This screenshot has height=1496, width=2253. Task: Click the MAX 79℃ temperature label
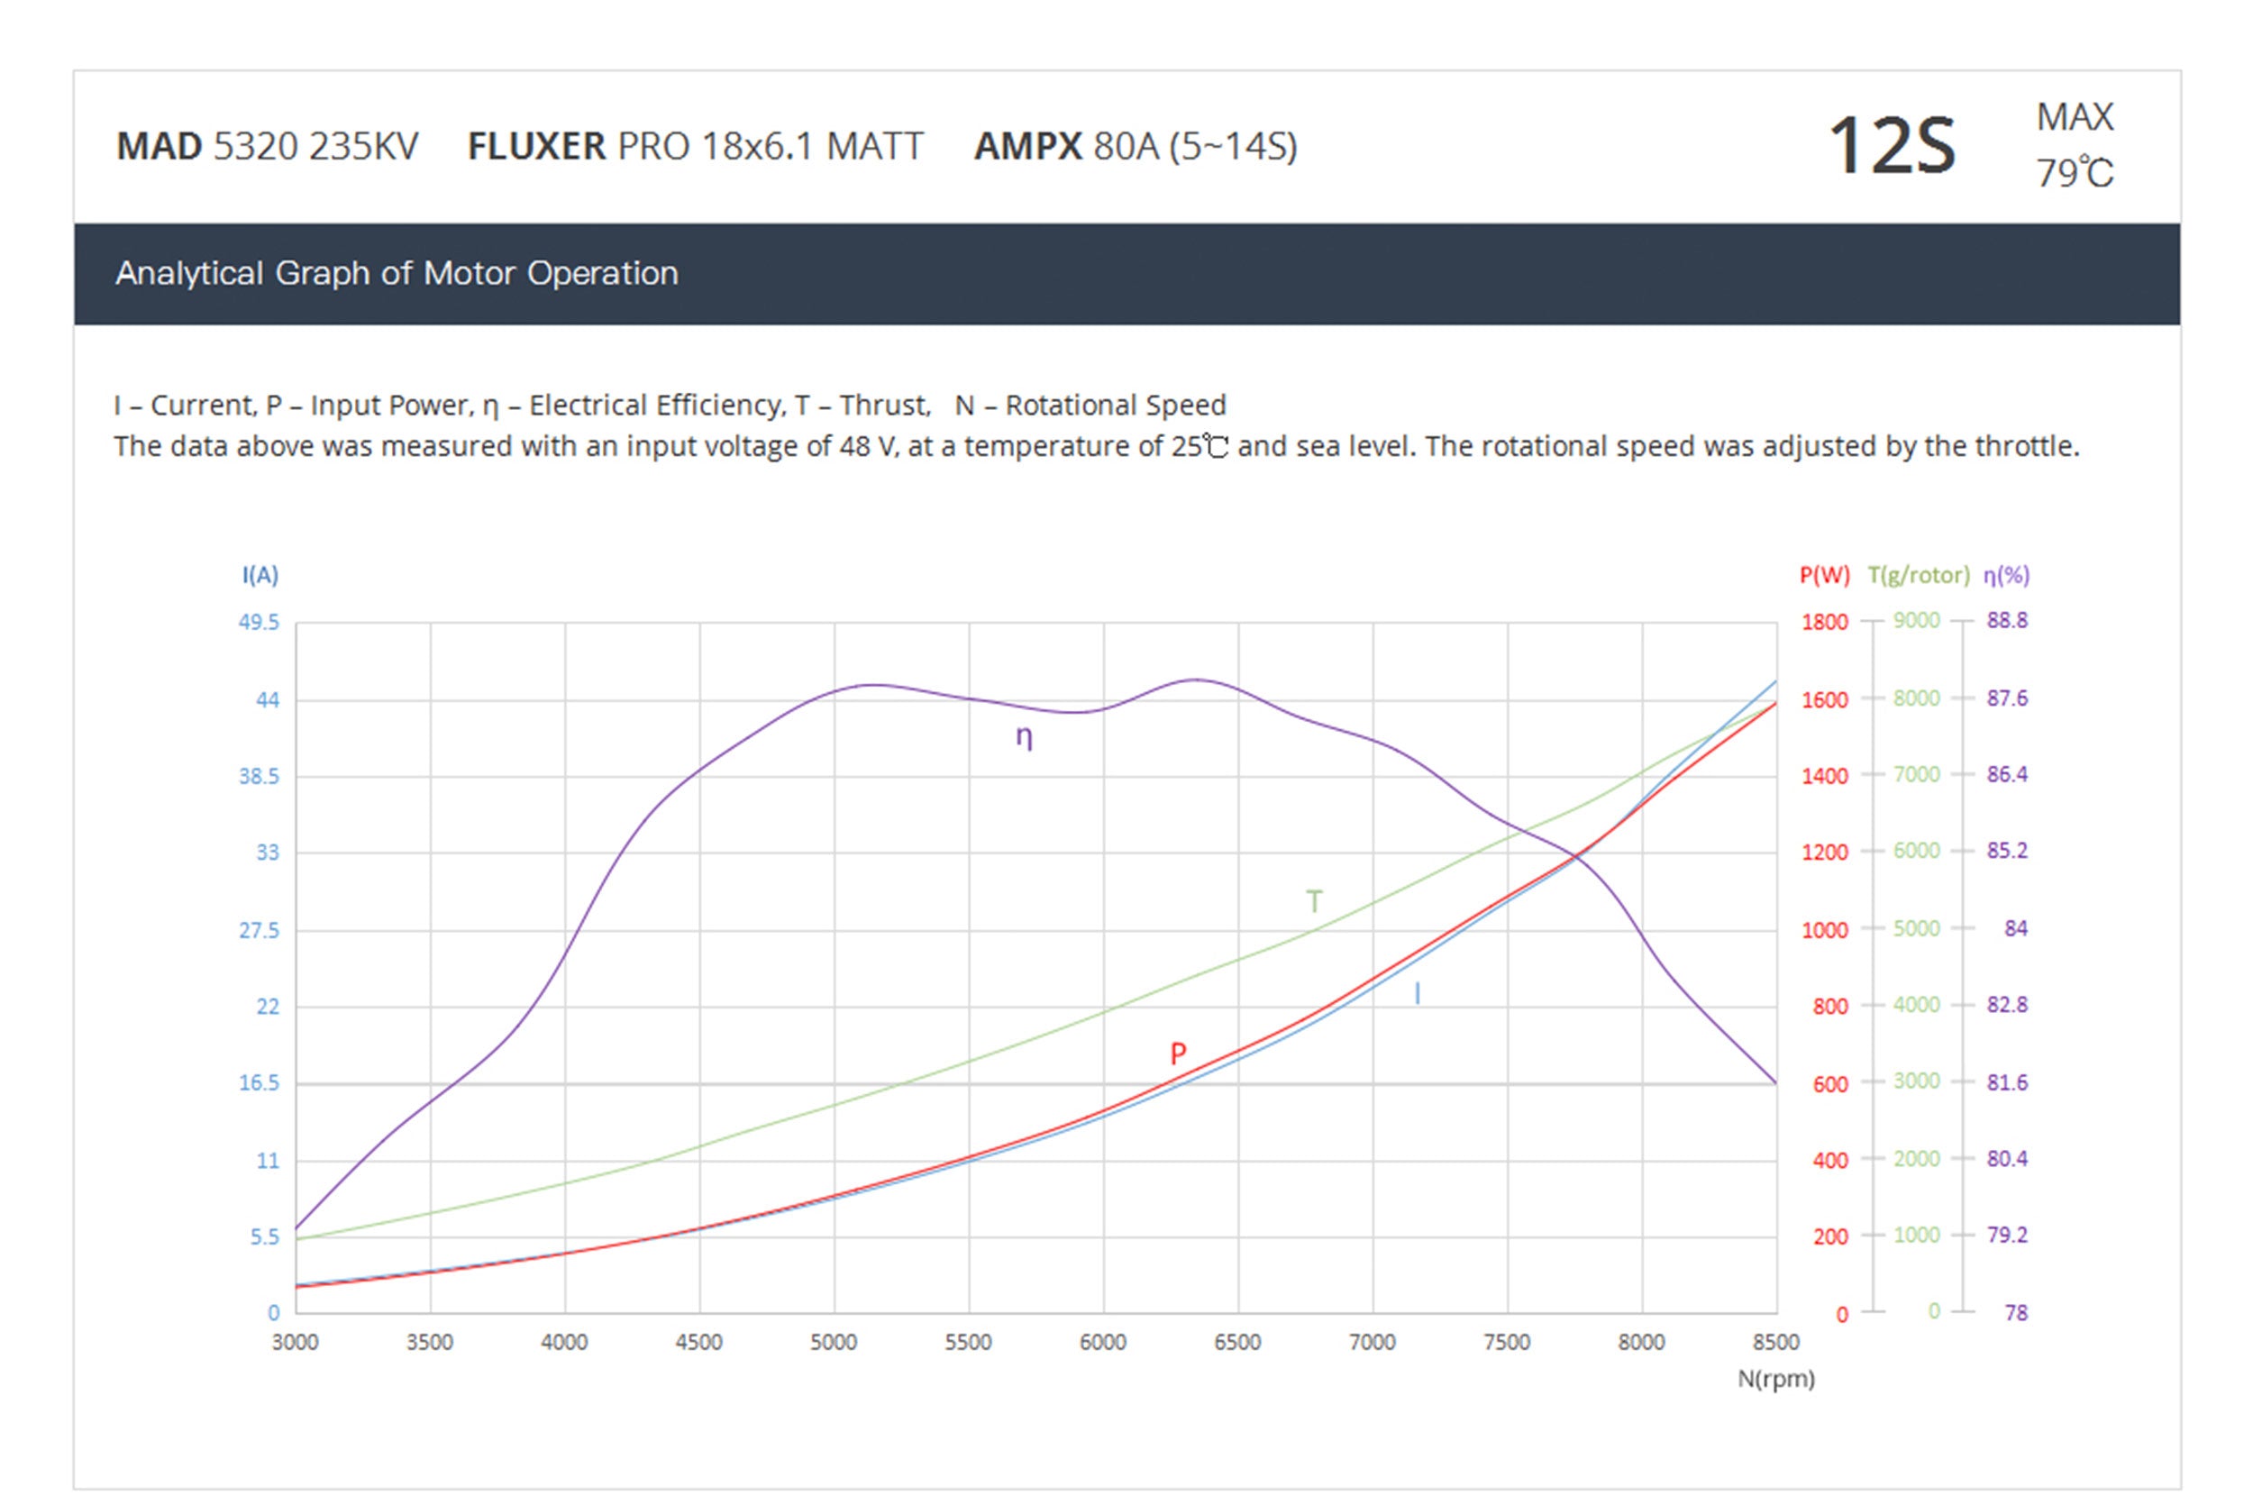coord(2075,145)
